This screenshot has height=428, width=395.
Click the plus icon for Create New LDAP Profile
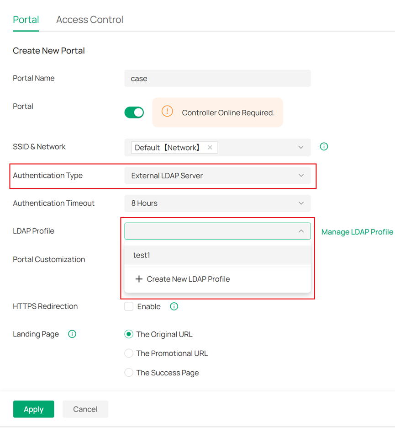pos(139,279)
